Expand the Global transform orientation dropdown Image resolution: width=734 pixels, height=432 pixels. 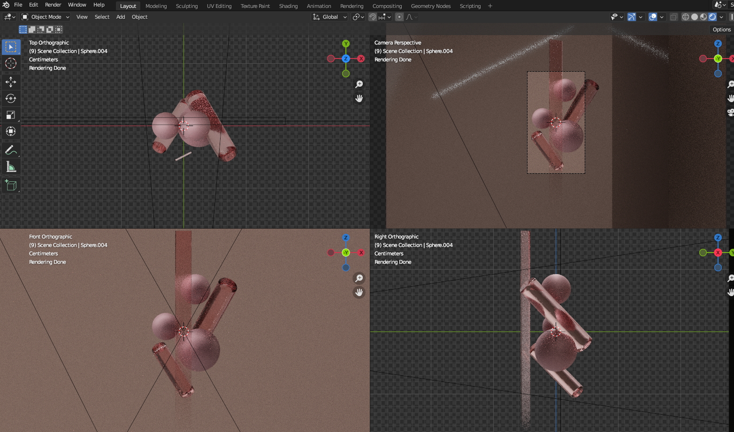(x=330, y=17)
